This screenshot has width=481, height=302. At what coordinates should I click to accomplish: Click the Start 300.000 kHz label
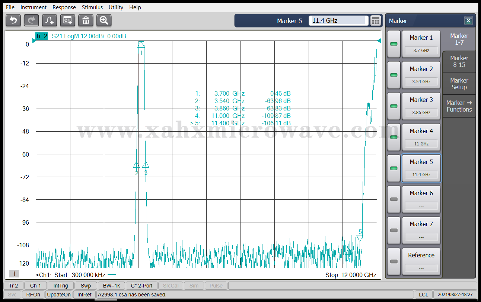coord(80,275)
